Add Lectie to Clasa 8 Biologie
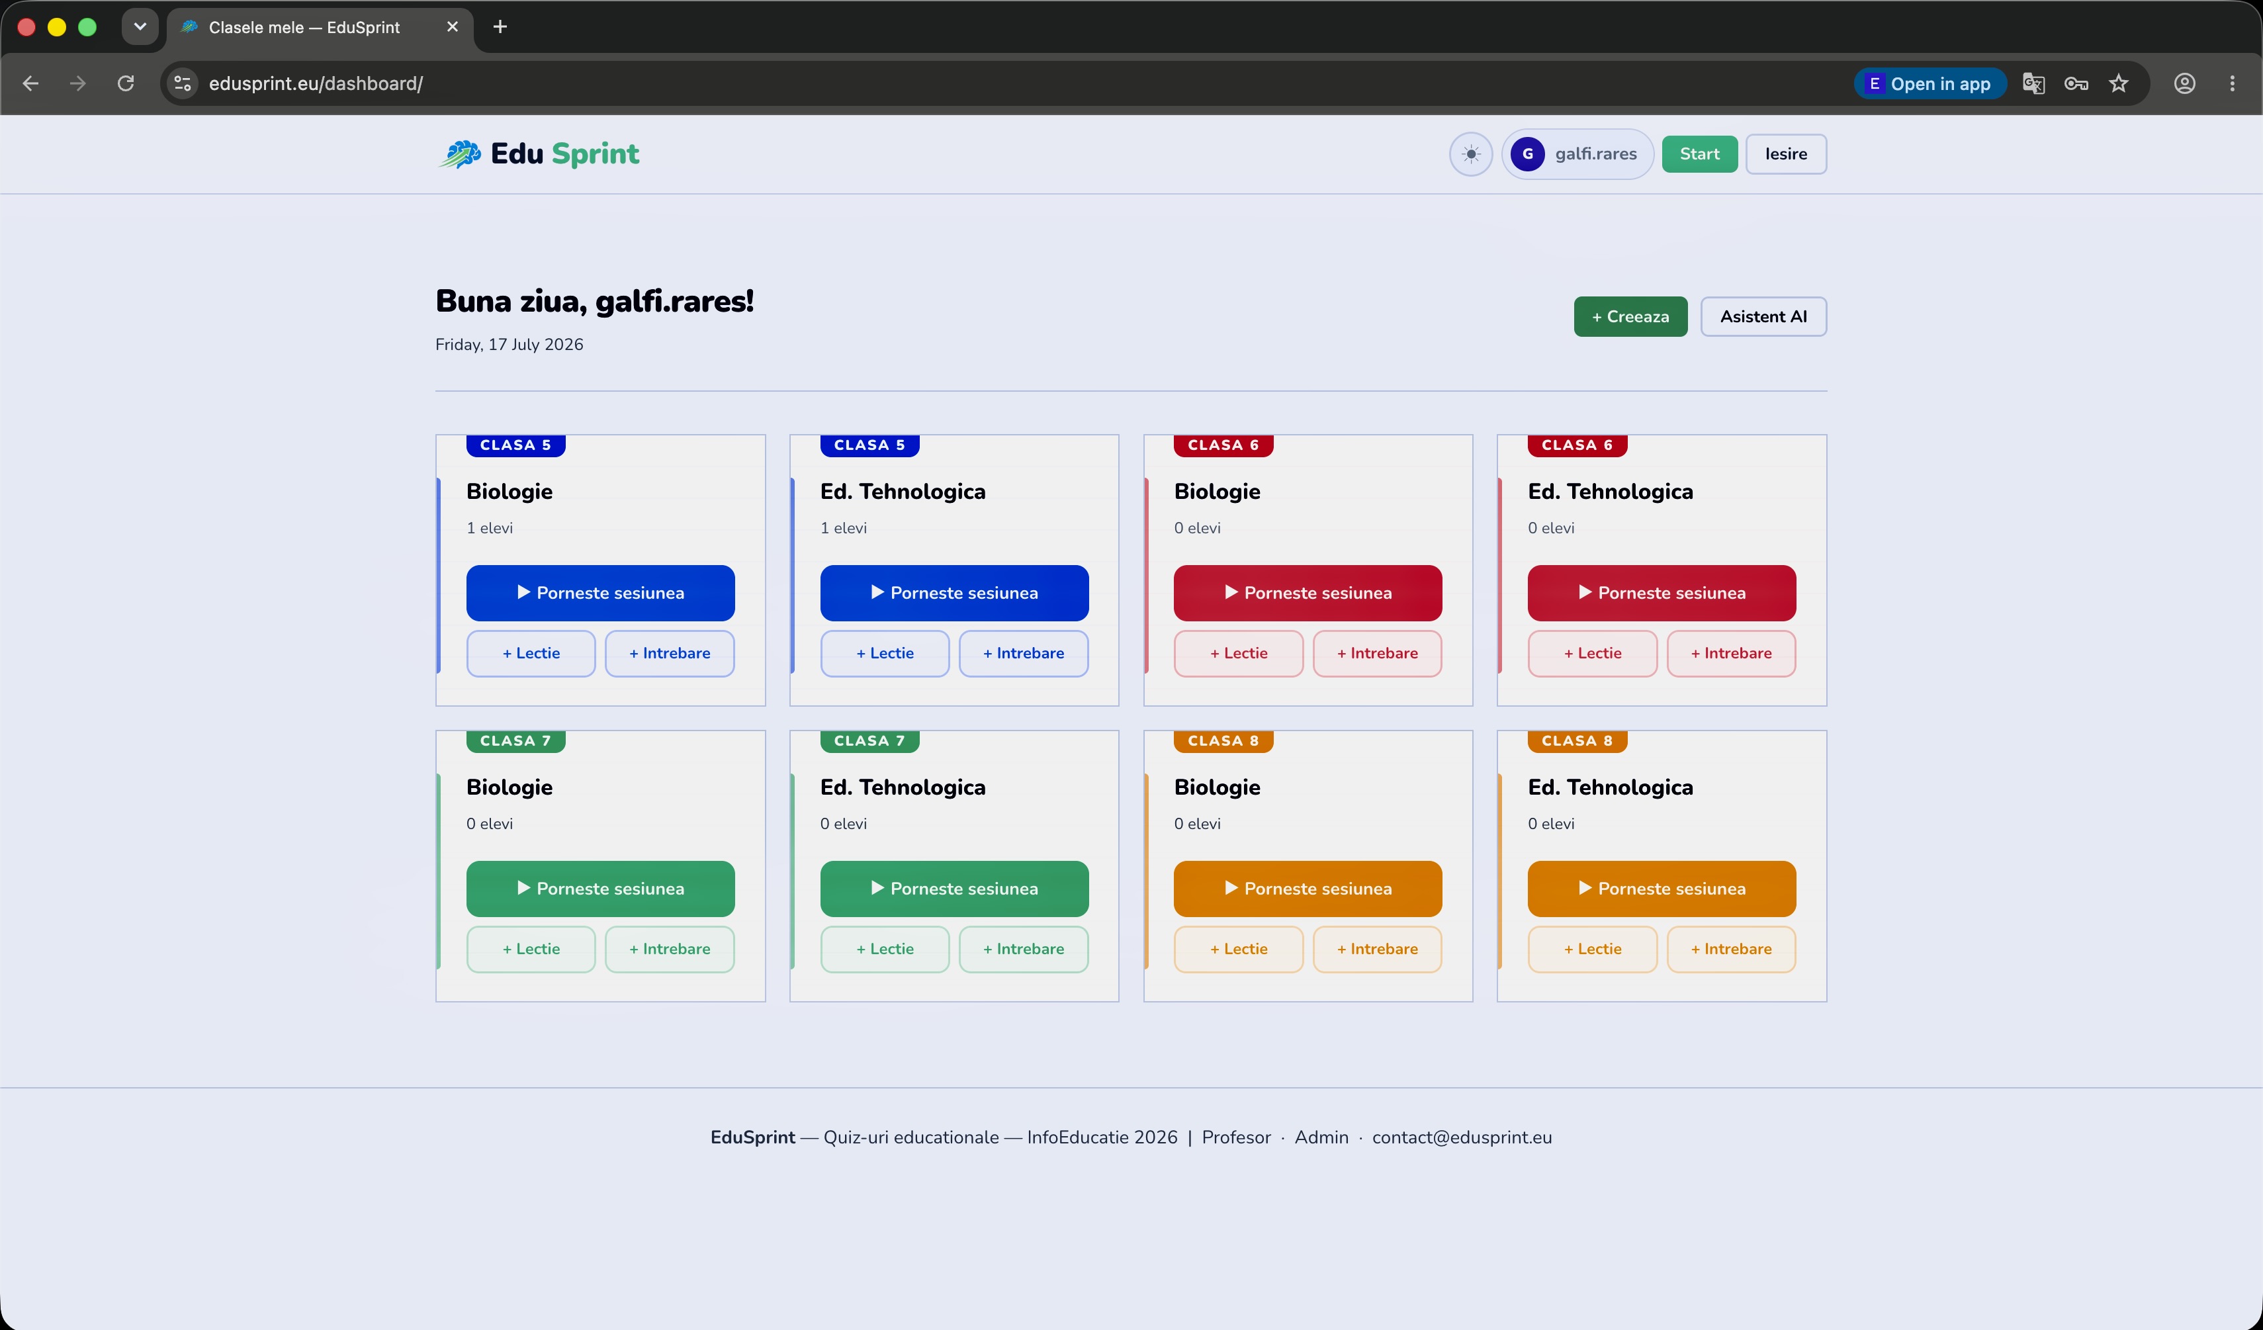This screenshot has height=1330, width=2263. (x=1239, y=950)
